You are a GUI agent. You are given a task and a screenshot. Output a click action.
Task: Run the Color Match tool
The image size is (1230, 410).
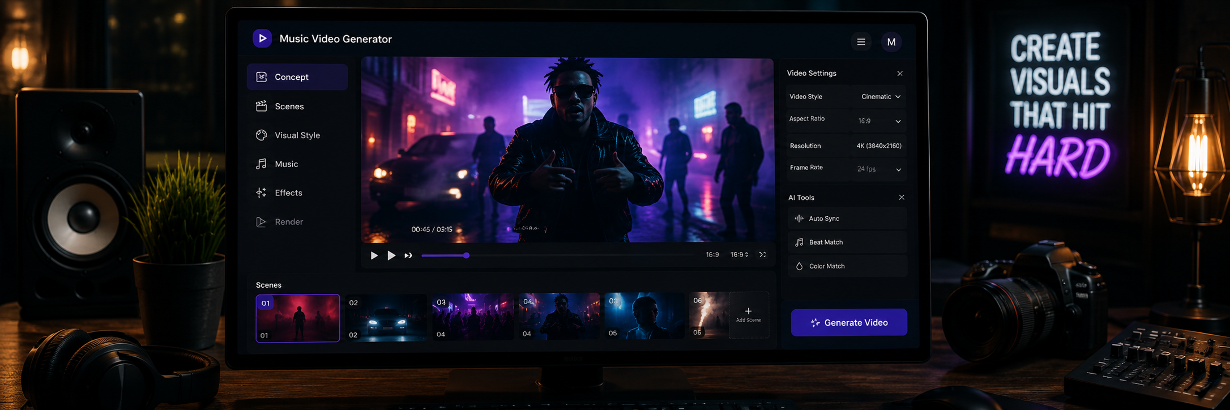click(847, 266)
